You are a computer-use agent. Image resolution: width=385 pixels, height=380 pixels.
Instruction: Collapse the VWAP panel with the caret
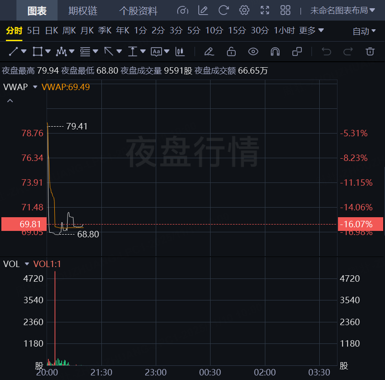pyautogui.click(x=10, y=101)
